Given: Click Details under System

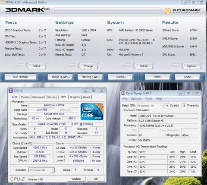Looking at the screenshot, I should click(144, 66).
